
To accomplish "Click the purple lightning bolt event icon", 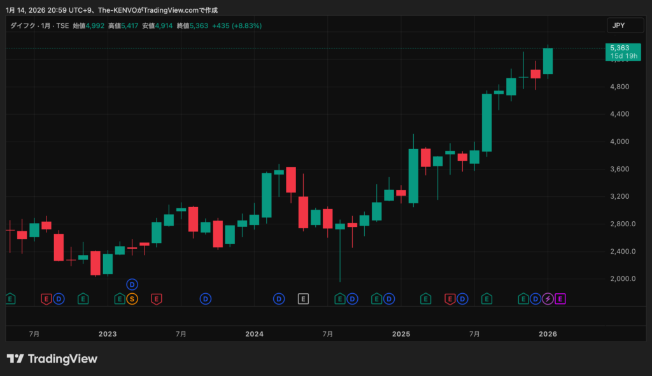I will (x=548, y=298).
